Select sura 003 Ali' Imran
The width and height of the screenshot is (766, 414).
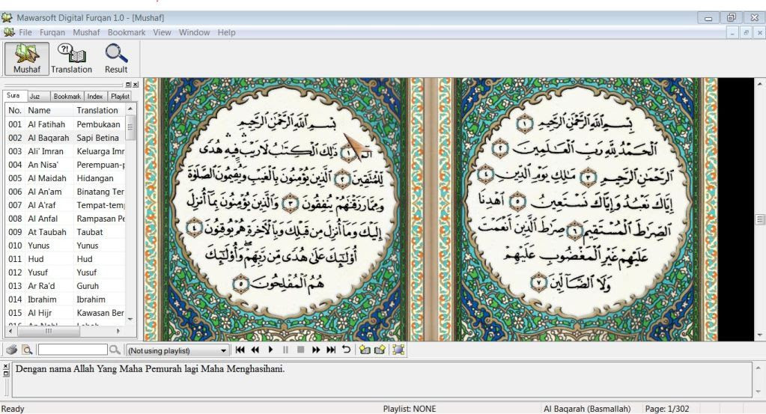pos(65,151)
